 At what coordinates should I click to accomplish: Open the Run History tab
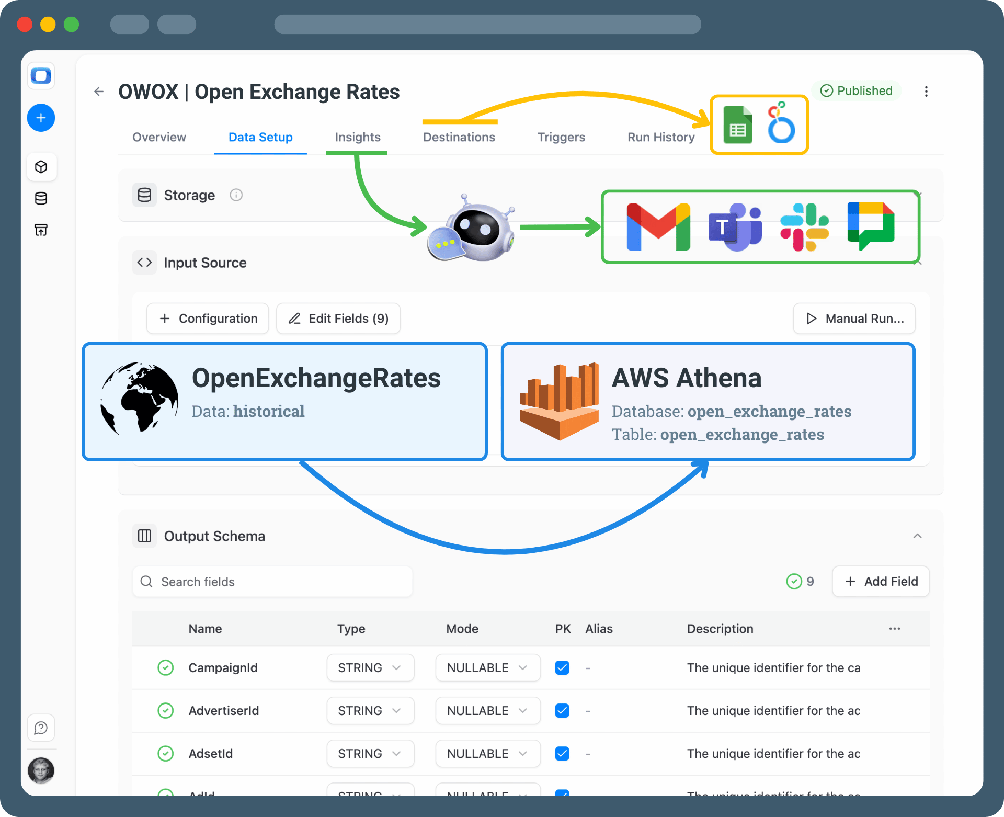point(661,137)
